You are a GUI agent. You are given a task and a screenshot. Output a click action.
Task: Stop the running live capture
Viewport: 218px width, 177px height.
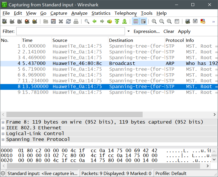point(27,21)
